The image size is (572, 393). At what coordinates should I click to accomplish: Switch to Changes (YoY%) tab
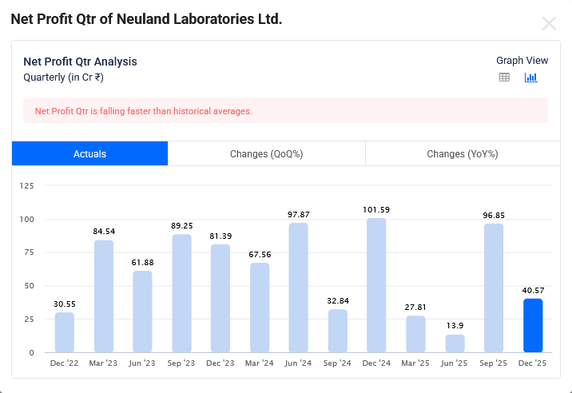pyautogui.click(x=462, y=154)
